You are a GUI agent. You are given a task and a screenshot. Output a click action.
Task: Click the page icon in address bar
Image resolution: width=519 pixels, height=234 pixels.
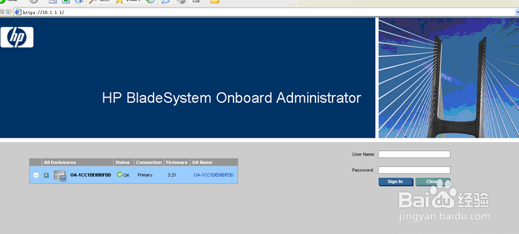18,13
